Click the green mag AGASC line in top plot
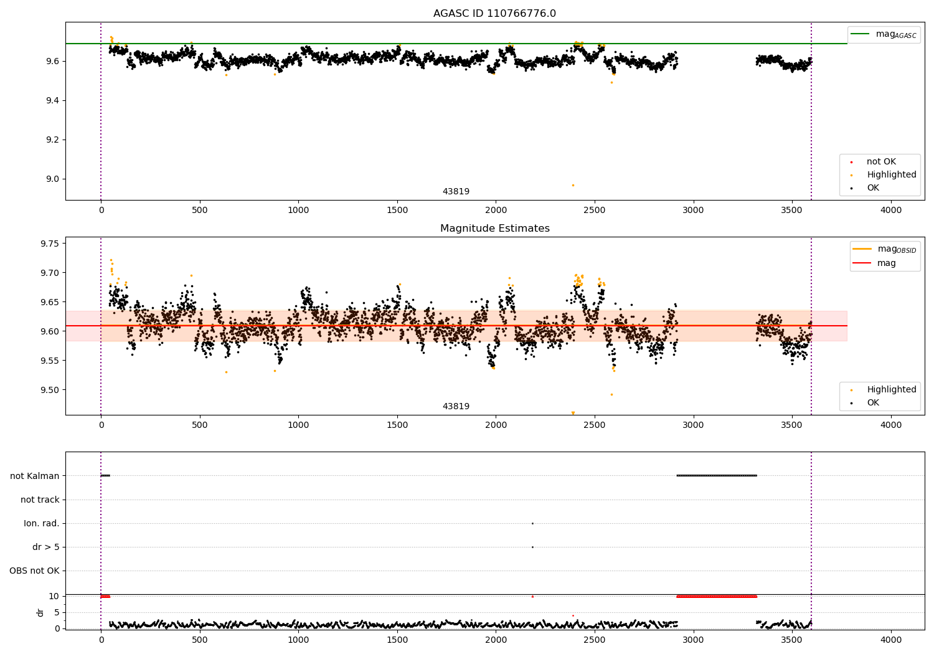Viewport: 934px width, 654px height. [456, 44]
